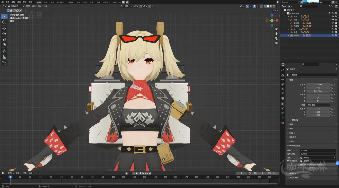The image size is (339, 188).
Task: Toggle viewport overlays display
Action: point(254,6)
